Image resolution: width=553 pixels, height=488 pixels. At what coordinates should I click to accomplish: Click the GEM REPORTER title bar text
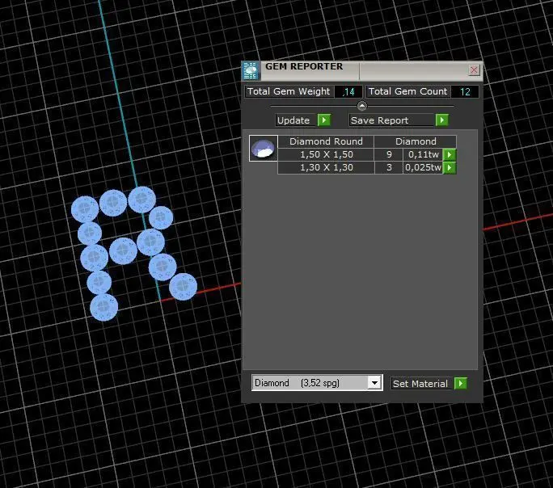coord(304,66)
